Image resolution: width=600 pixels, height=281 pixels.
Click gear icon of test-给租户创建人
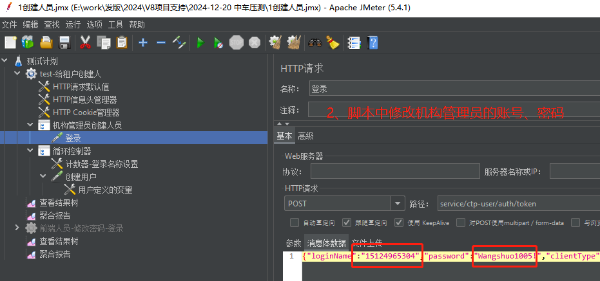(32, 74)
